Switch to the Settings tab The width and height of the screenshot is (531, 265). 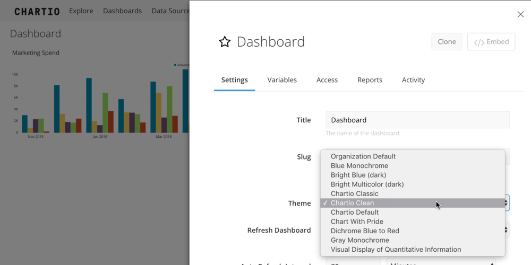(234, 80)
